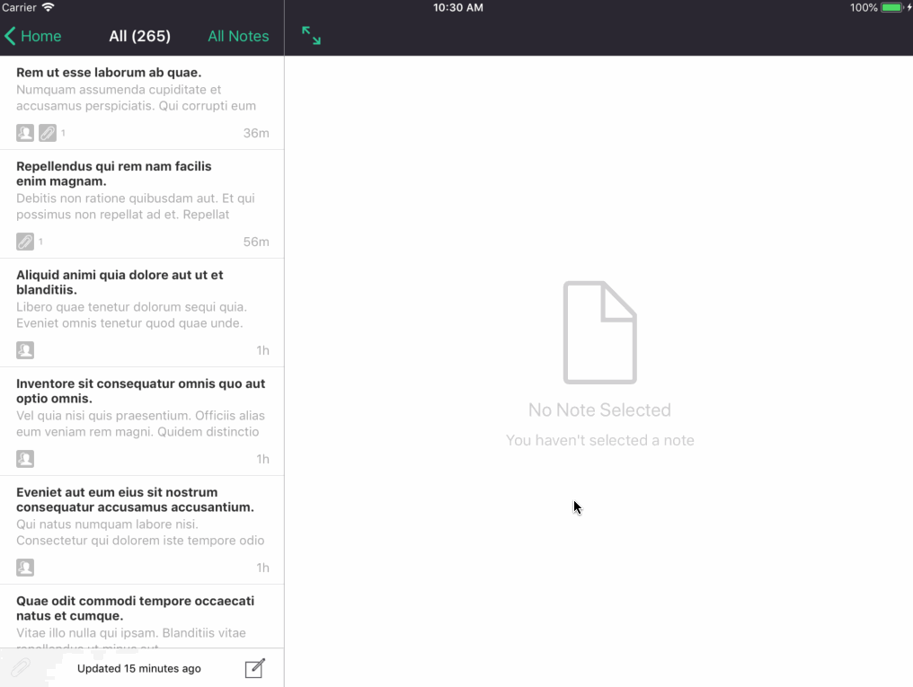Screen dimensions: 913x687
Task: Click the All (265) list title
Action: point(140,36)
